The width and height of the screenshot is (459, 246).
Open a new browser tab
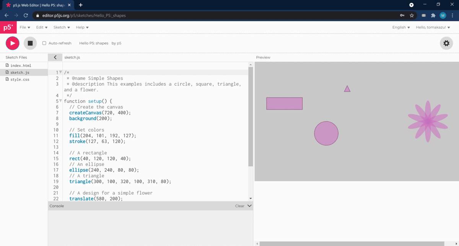pyautogui.click(x=81, y=5)
